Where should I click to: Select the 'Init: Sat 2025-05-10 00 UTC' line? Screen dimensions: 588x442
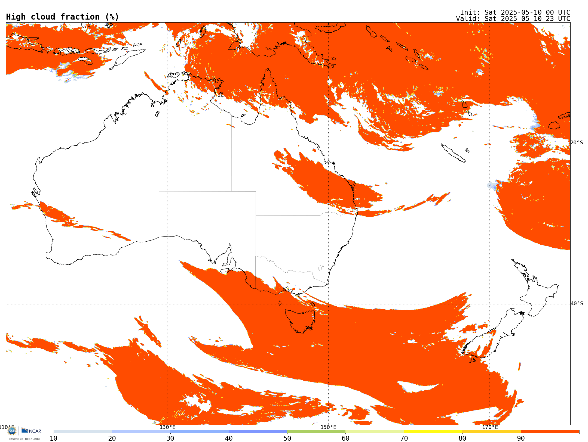pyautogui.click(x=515, y=13)
